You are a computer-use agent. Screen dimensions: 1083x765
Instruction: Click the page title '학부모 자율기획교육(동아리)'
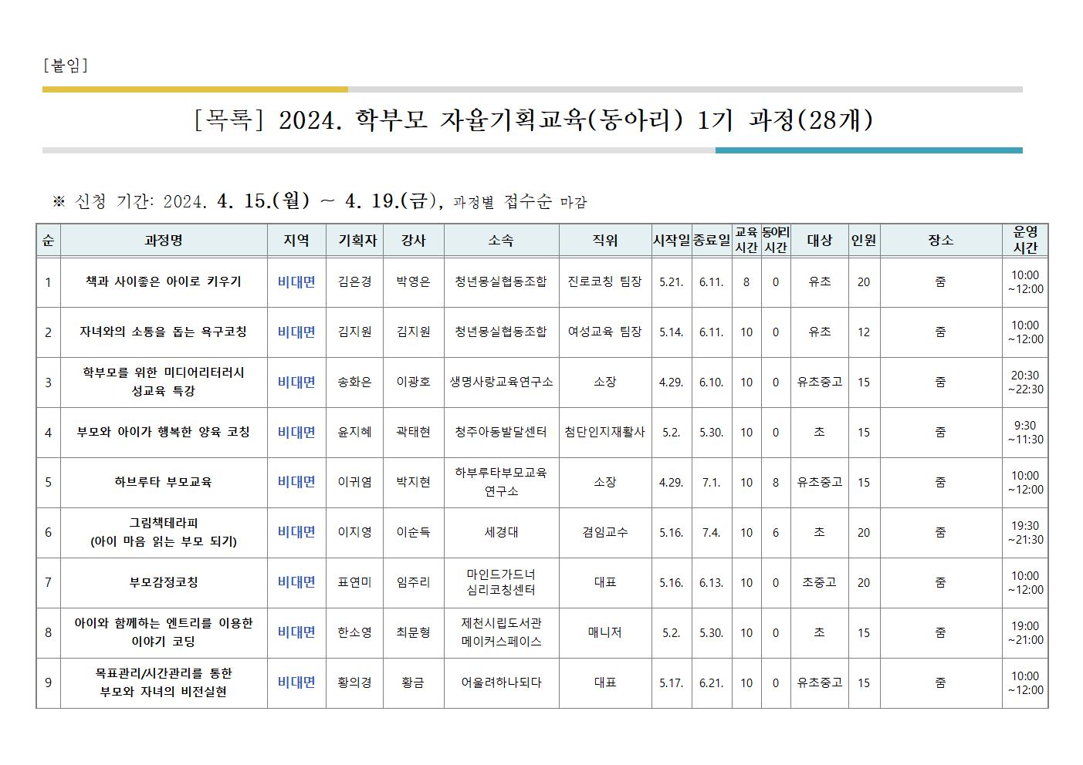coord(520,120)
